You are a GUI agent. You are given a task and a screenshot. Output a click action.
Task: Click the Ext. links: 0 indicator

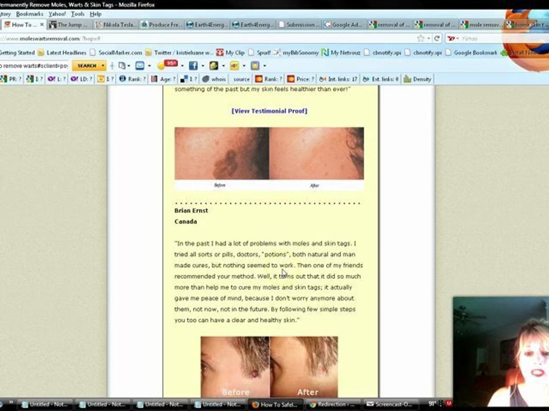(x=381, y=79)
